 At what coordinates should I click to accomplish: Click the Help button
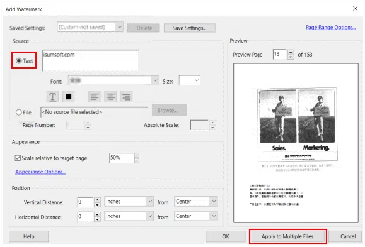pos(28,236)
